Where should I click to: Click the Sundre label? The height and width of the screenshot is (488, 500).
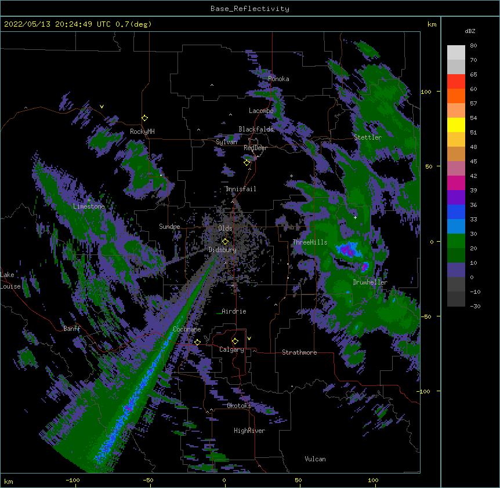tap(169, 227)
